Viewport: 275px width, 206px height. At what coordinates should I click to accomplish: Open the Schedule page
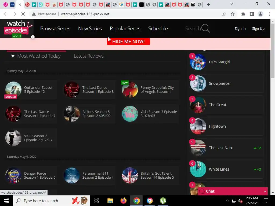tap(158, 28)
